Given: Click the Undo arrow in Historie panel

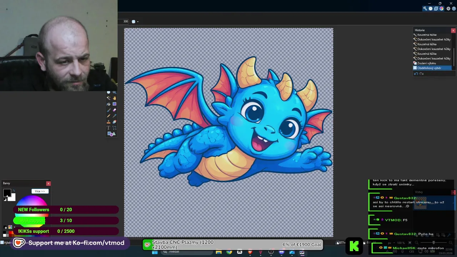Looking at the screenshot, I should (416, 74).
